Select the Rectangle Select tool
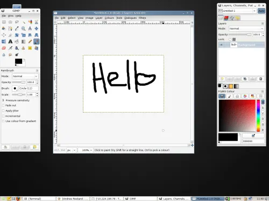Viewport: 269px width, 201px height. (x=4, y=22)
